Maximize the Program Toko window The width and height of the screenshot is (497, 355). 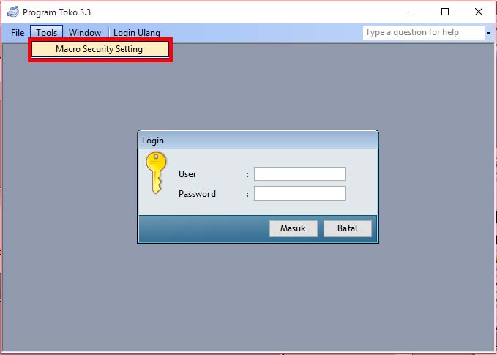[x=445, y=12]
